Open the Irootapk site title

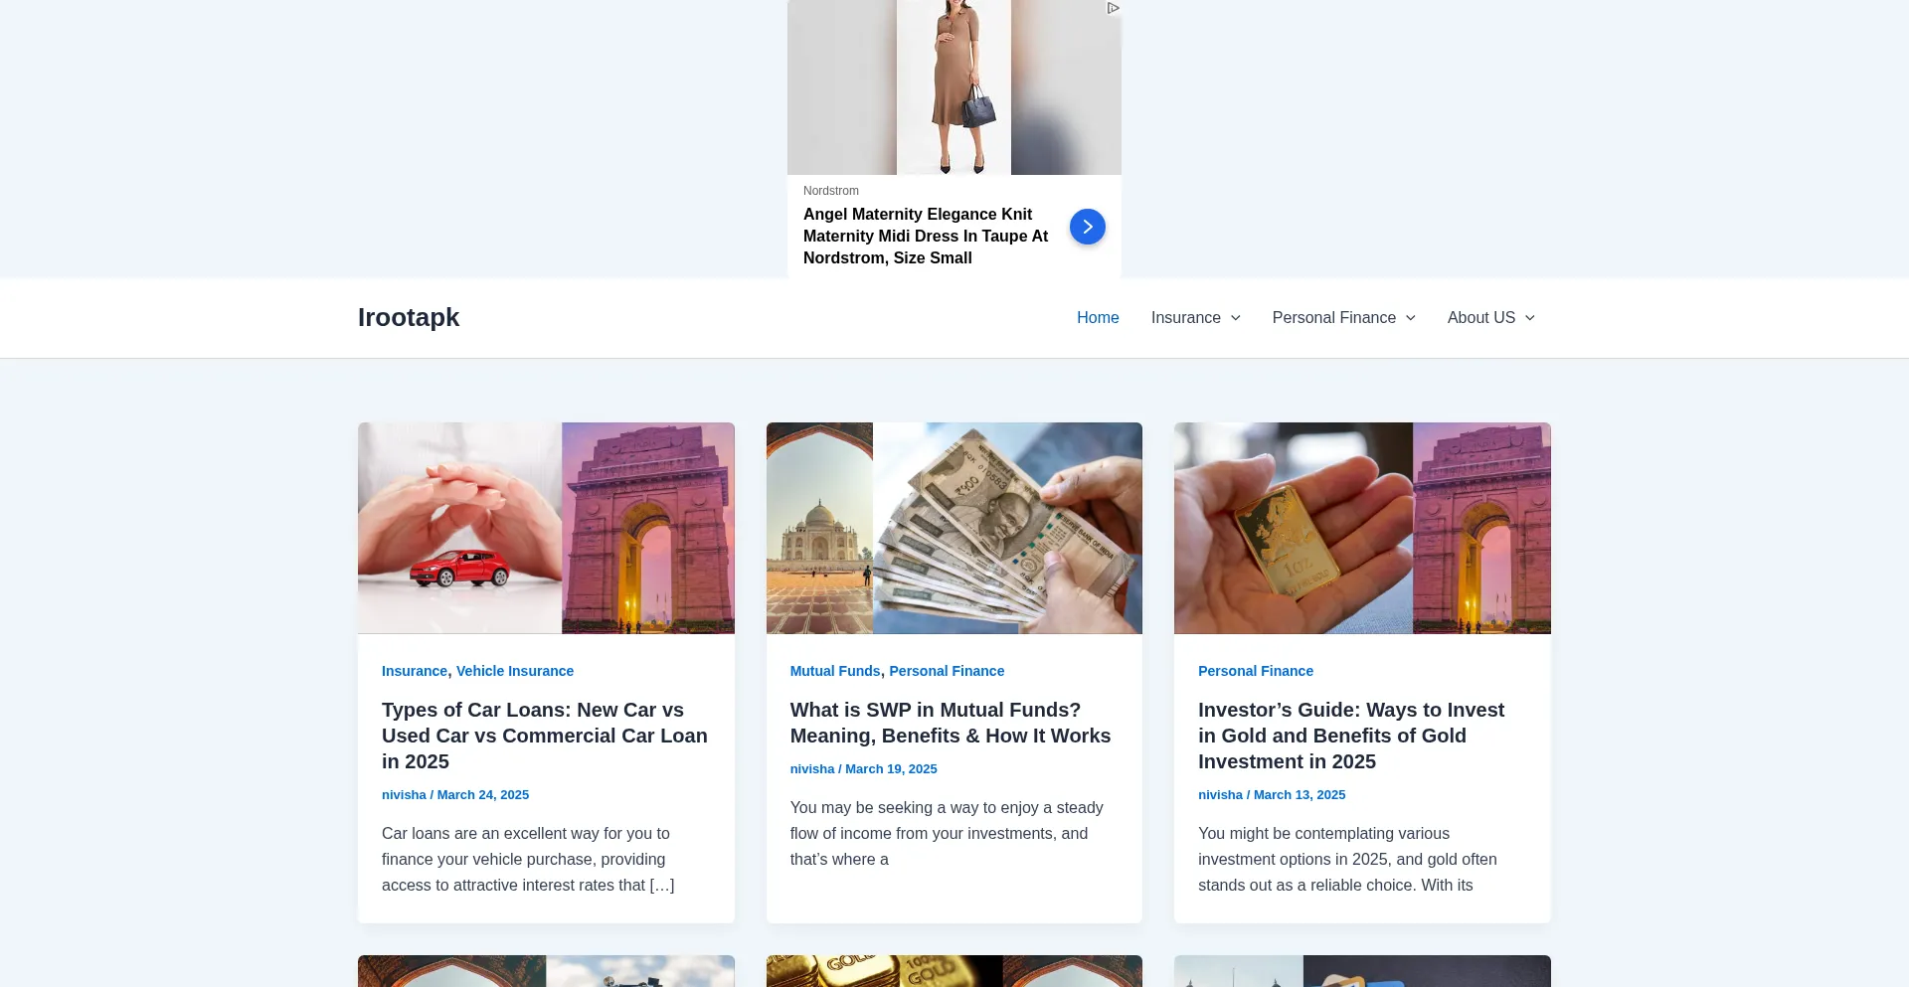click(x=409, y=317)
